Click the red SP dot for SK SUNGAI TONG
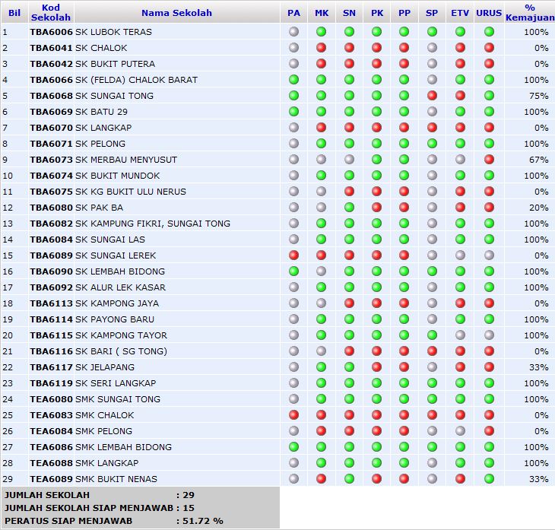555x530 pixels. pyautogui.click(x=432, y=96)
